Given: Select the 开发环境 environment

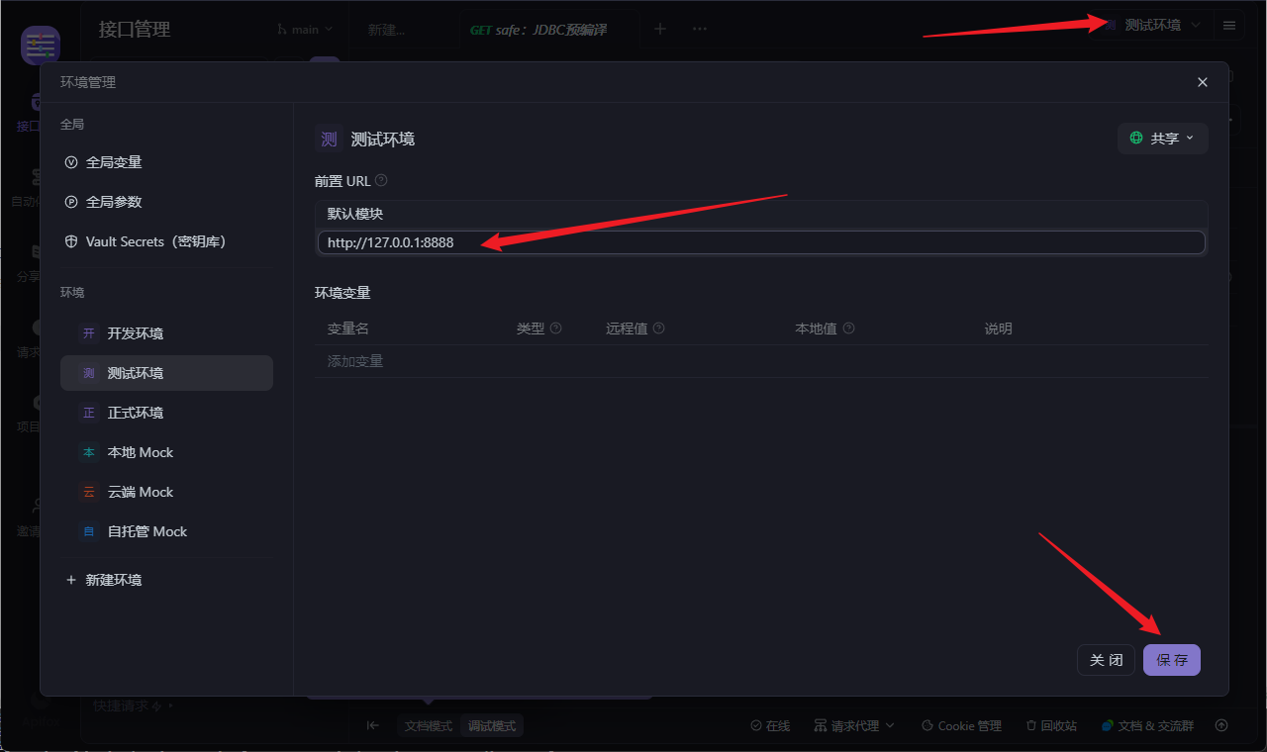Looking at the screenshot, I should coord(166,333).
